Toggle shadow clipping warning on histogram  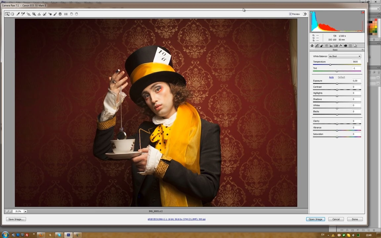(311, 12)
